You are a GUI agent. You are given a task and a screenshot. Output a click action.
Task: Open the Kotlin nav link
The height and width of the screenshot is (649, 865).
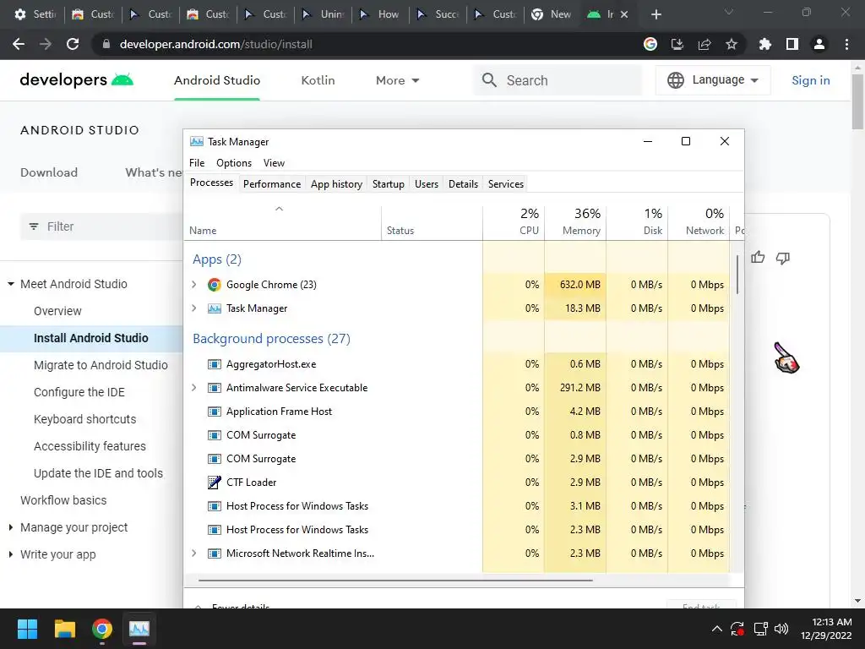pyautogui.click(x=318, y=80)
